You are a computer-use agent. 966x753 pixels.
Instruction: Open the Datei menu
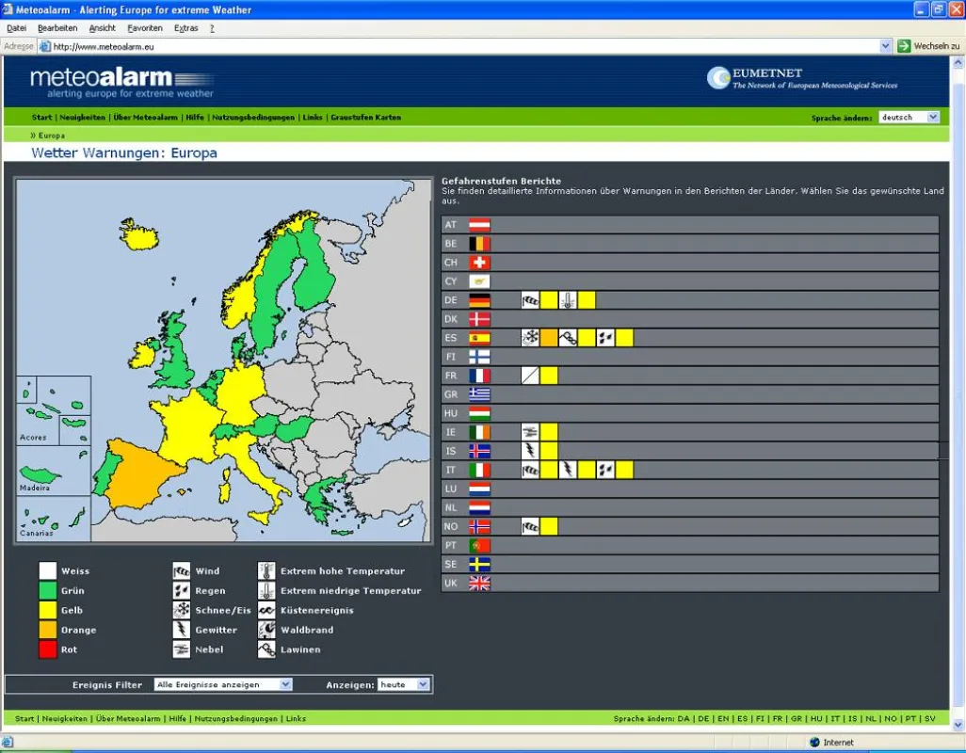17,28
